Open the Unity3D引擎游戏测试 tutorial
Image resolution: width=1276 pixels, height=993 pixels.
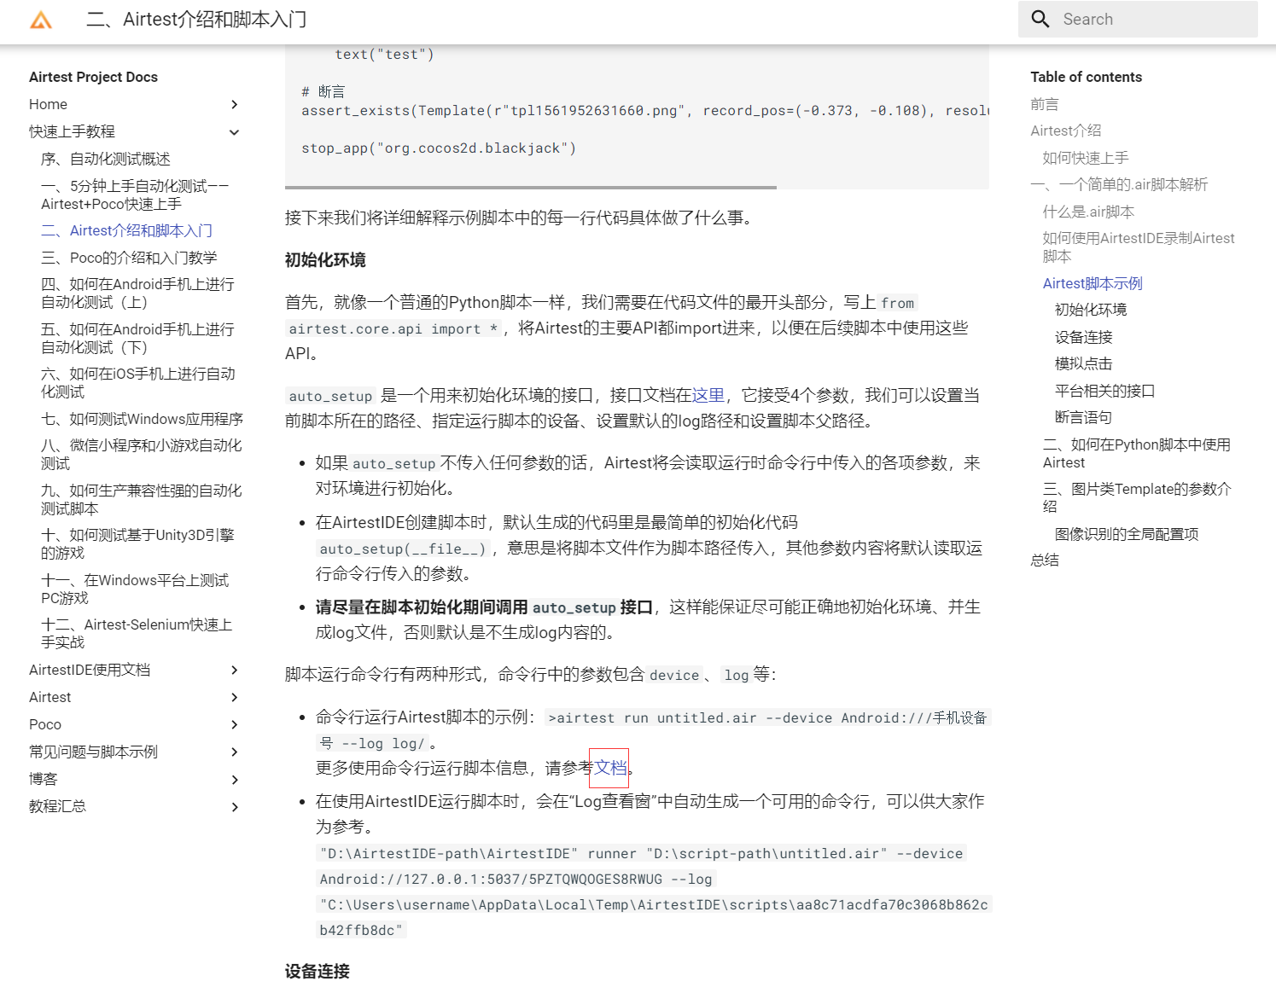(137, 543)
